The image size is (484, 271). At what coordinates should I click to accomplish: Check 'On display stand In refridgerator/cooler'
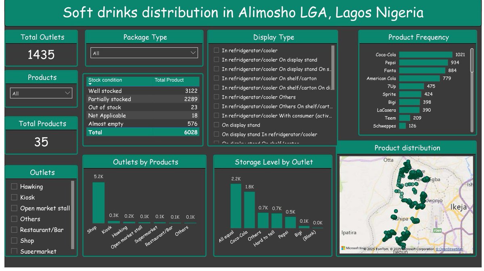click(217, 134)
